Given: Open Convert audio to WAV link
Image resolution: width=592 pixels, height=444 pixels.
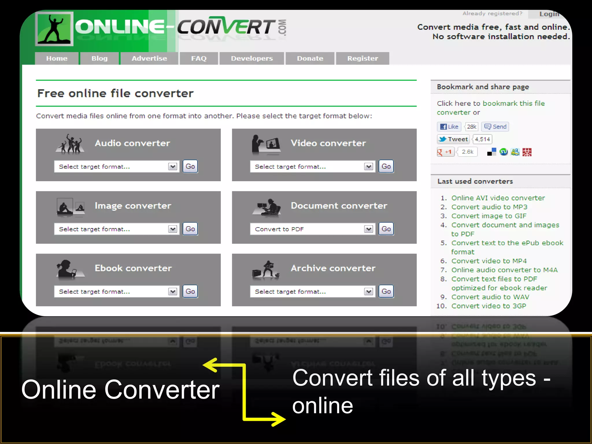Looking at the screenshot, I should (490, 297).
